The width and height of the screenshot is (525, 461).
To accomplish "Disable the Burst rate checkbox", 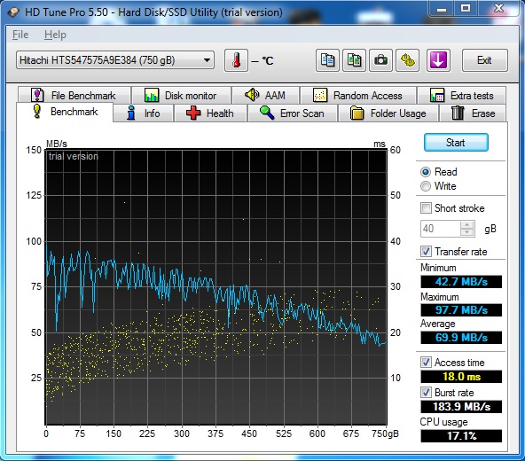I will pos(426,393).
